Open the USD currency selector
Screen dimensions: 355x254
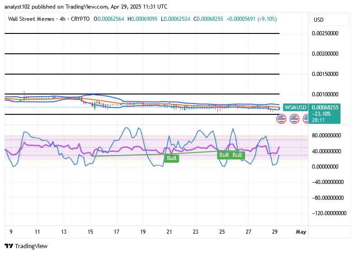[x=329, y=20]
